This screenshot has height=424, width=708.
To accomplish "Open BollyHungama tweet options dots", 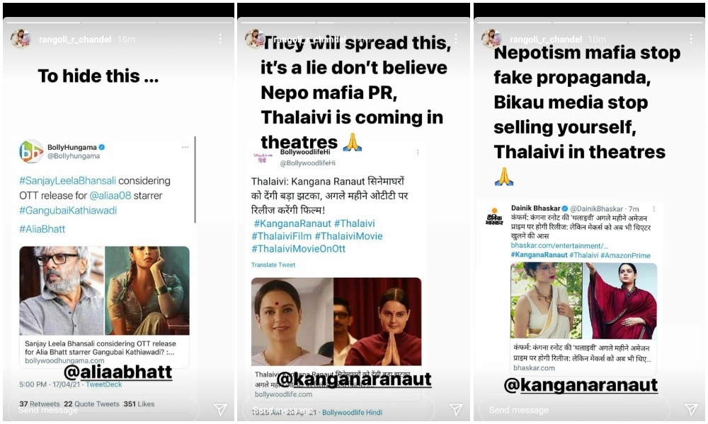I will 185,148.
